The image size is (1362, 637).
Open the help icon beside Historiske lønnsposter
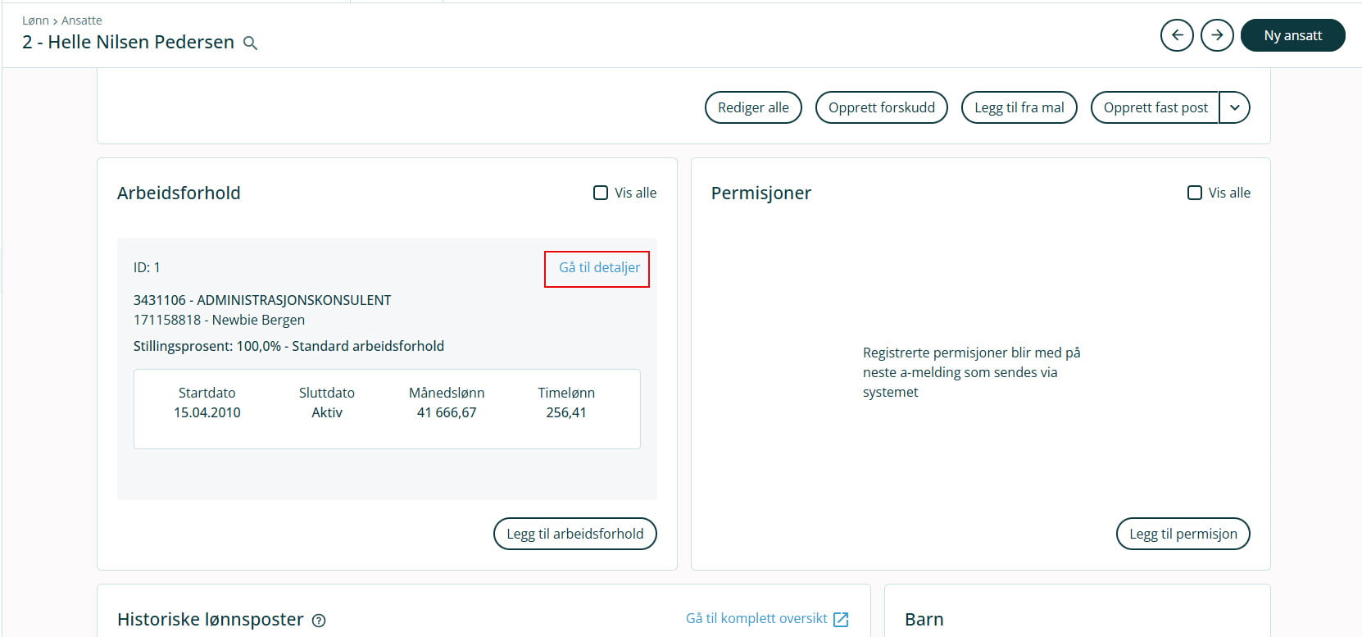pos(319,621)
